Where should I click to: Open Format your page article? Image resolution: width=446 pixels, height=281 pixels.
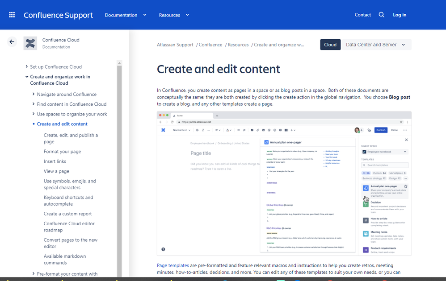tap(62, 152)
